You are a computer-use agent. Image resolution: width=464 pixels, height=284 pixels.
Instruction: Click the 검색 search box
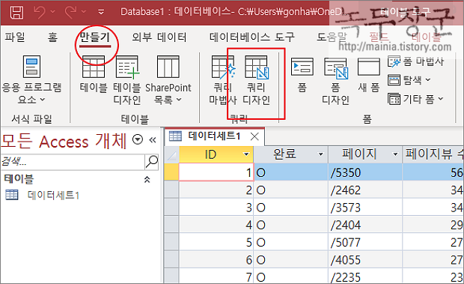73,162
